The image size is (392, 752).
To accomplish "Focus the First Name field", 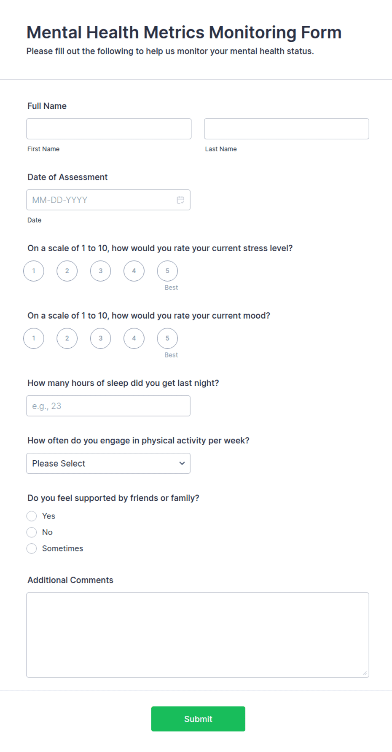I will (109, 129).
